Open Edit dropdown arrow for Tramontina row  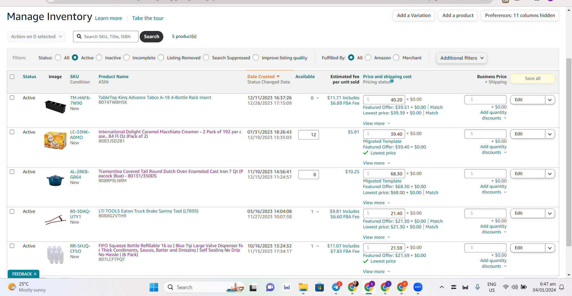550,174
